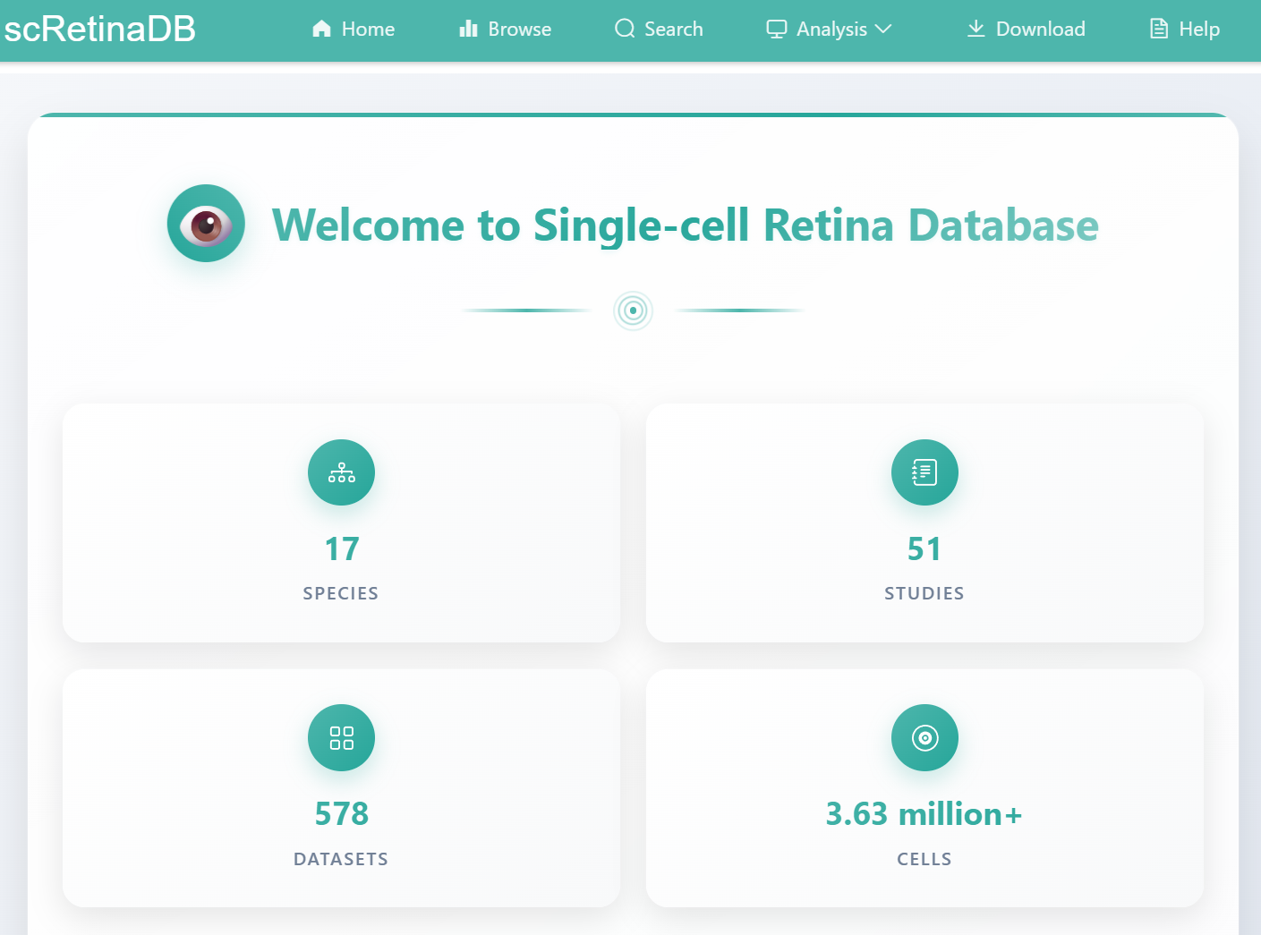The width and height of the screenshot is (1261, 935).
Task: Open the Home menu item
Action: pyautogui.click(x=368, y=30)
